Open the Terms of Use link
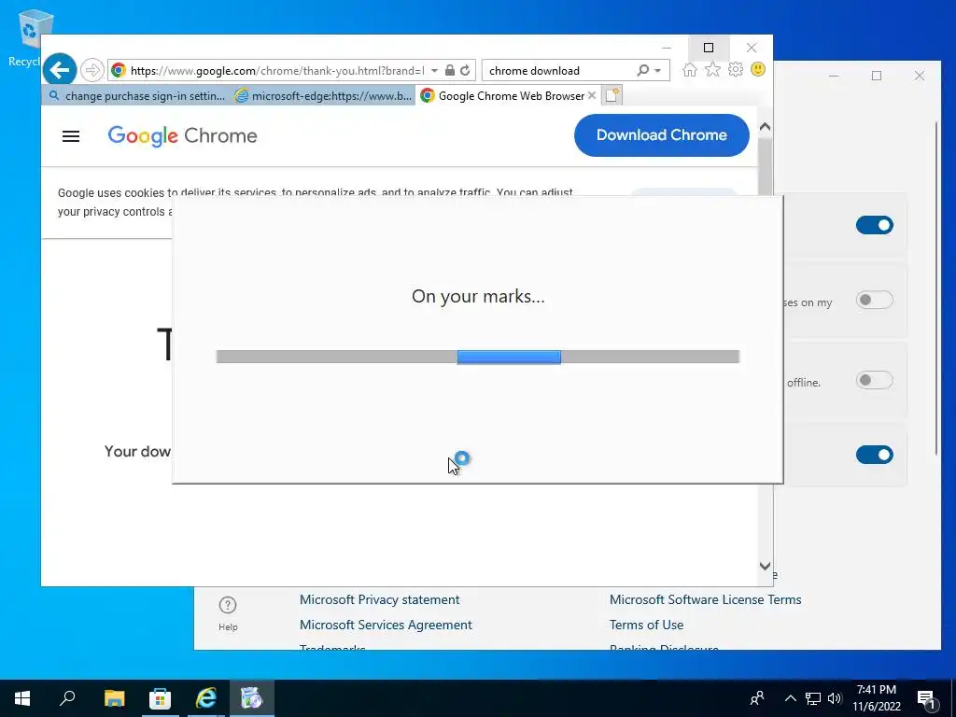 pyautogui.click(x=646, y=625)
